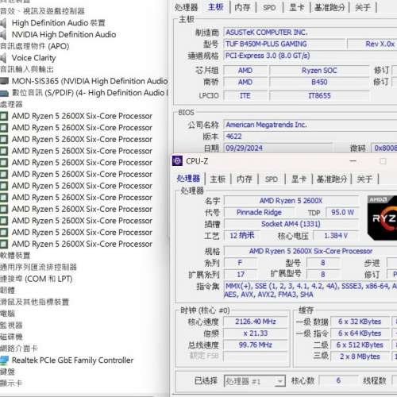This screenshot has width=397, height=397.
Task: Click the NVIDIA High Definition Audio speaker icon
Action: 3,35
